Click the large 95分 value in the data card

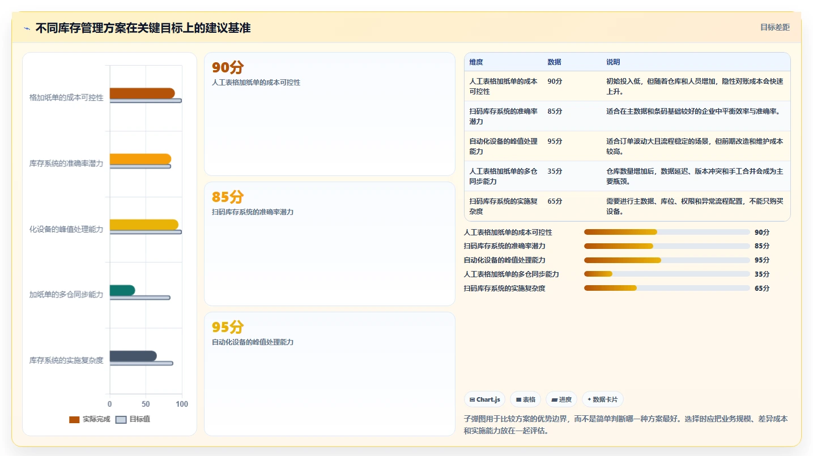click(228, 327)
